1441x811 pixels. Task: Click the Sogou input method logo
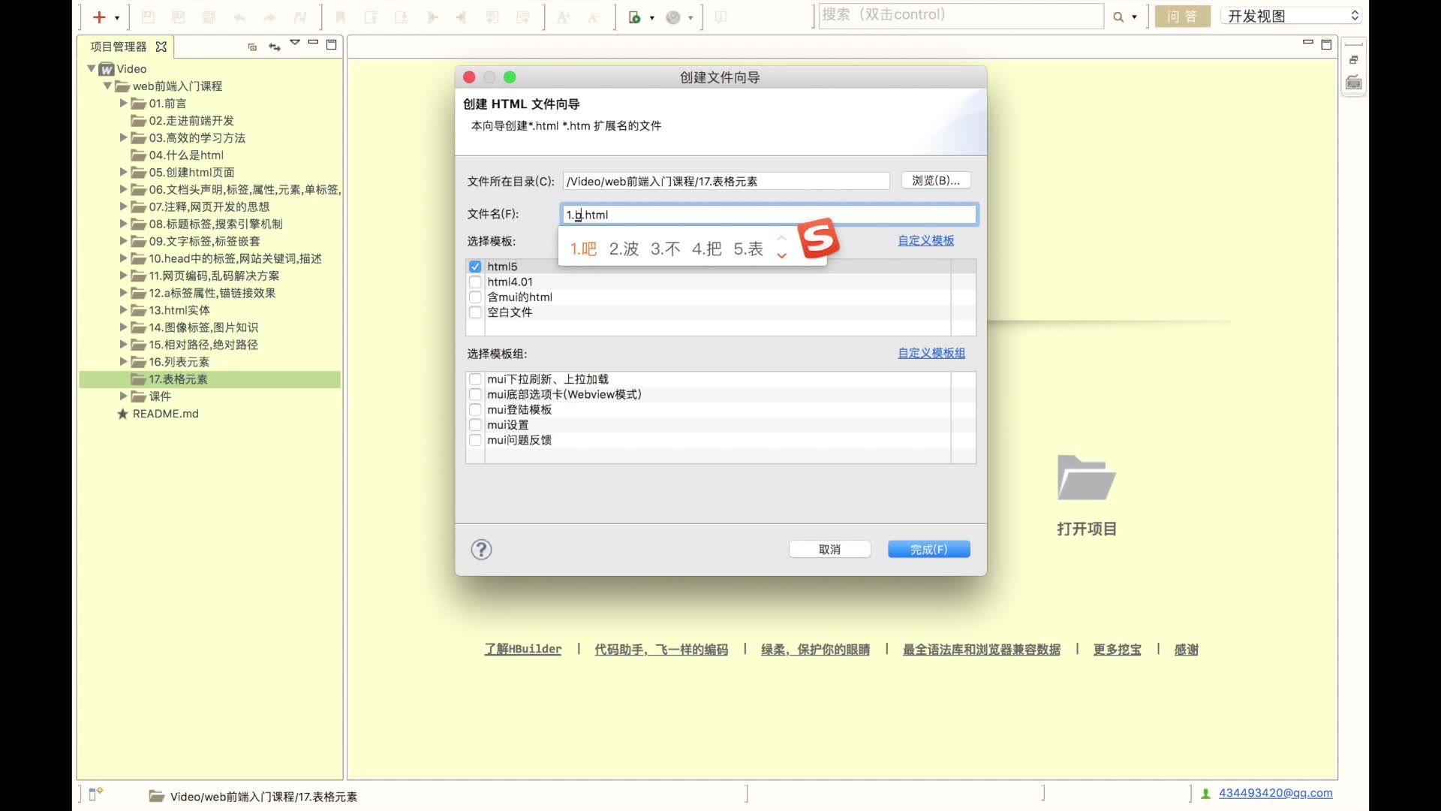[818, 239]
